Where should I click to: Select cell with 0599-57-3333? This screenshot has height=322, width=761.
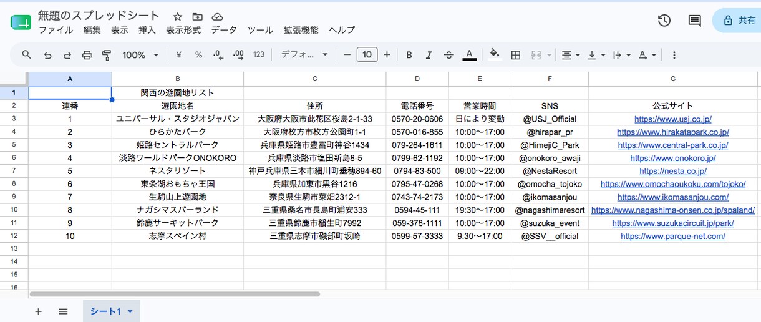point(417,236)
